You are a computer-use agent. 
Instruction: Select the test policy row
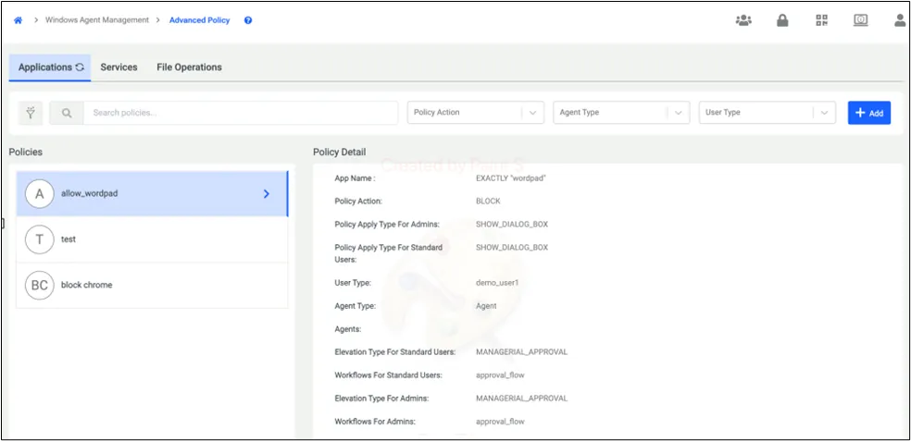152,239
